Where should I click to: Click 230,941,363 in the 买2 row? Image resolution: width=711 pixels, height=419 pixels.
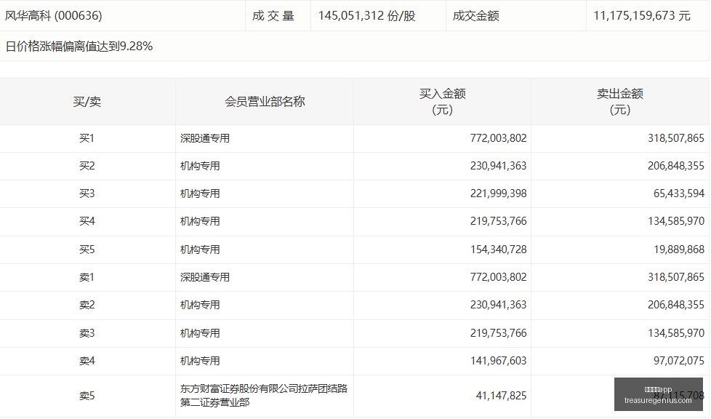[x=498, y=166]
